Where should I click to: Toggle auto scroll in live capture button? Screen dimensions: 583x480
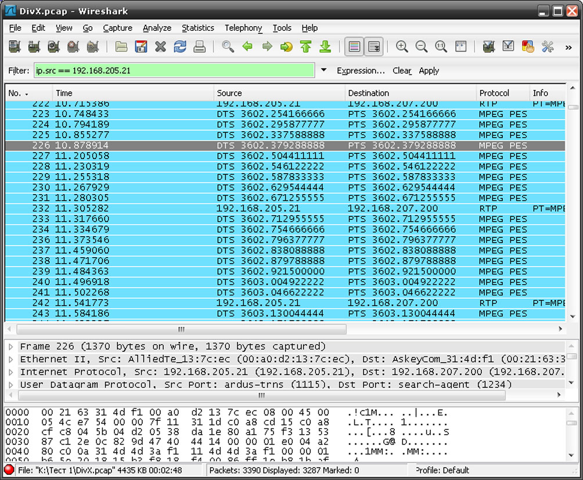373,46
